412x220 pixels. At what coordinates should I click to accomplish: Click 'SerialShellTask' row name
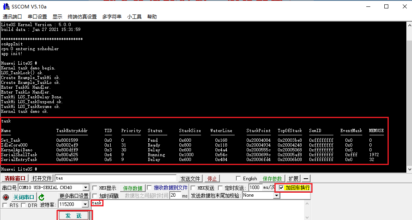click(19, 155)
